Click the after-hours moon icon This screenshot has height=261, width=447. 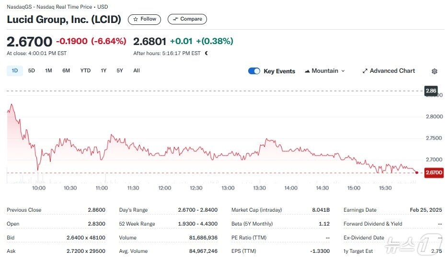(x=206, y=53)
